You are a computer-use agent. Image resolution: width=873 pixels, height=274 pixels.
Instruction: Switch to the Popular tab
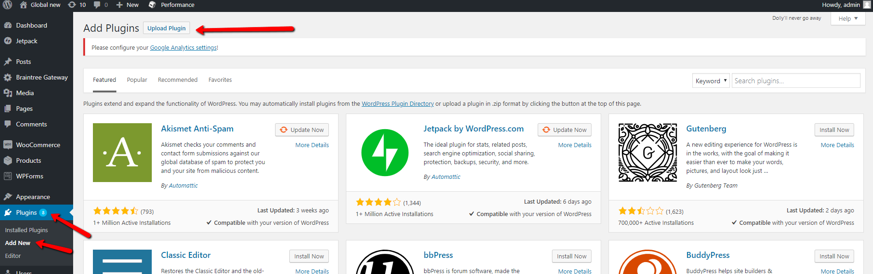point(137,80)
